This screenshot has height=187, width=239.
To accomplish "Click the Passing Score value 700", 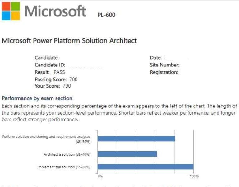I will (73, 79).
